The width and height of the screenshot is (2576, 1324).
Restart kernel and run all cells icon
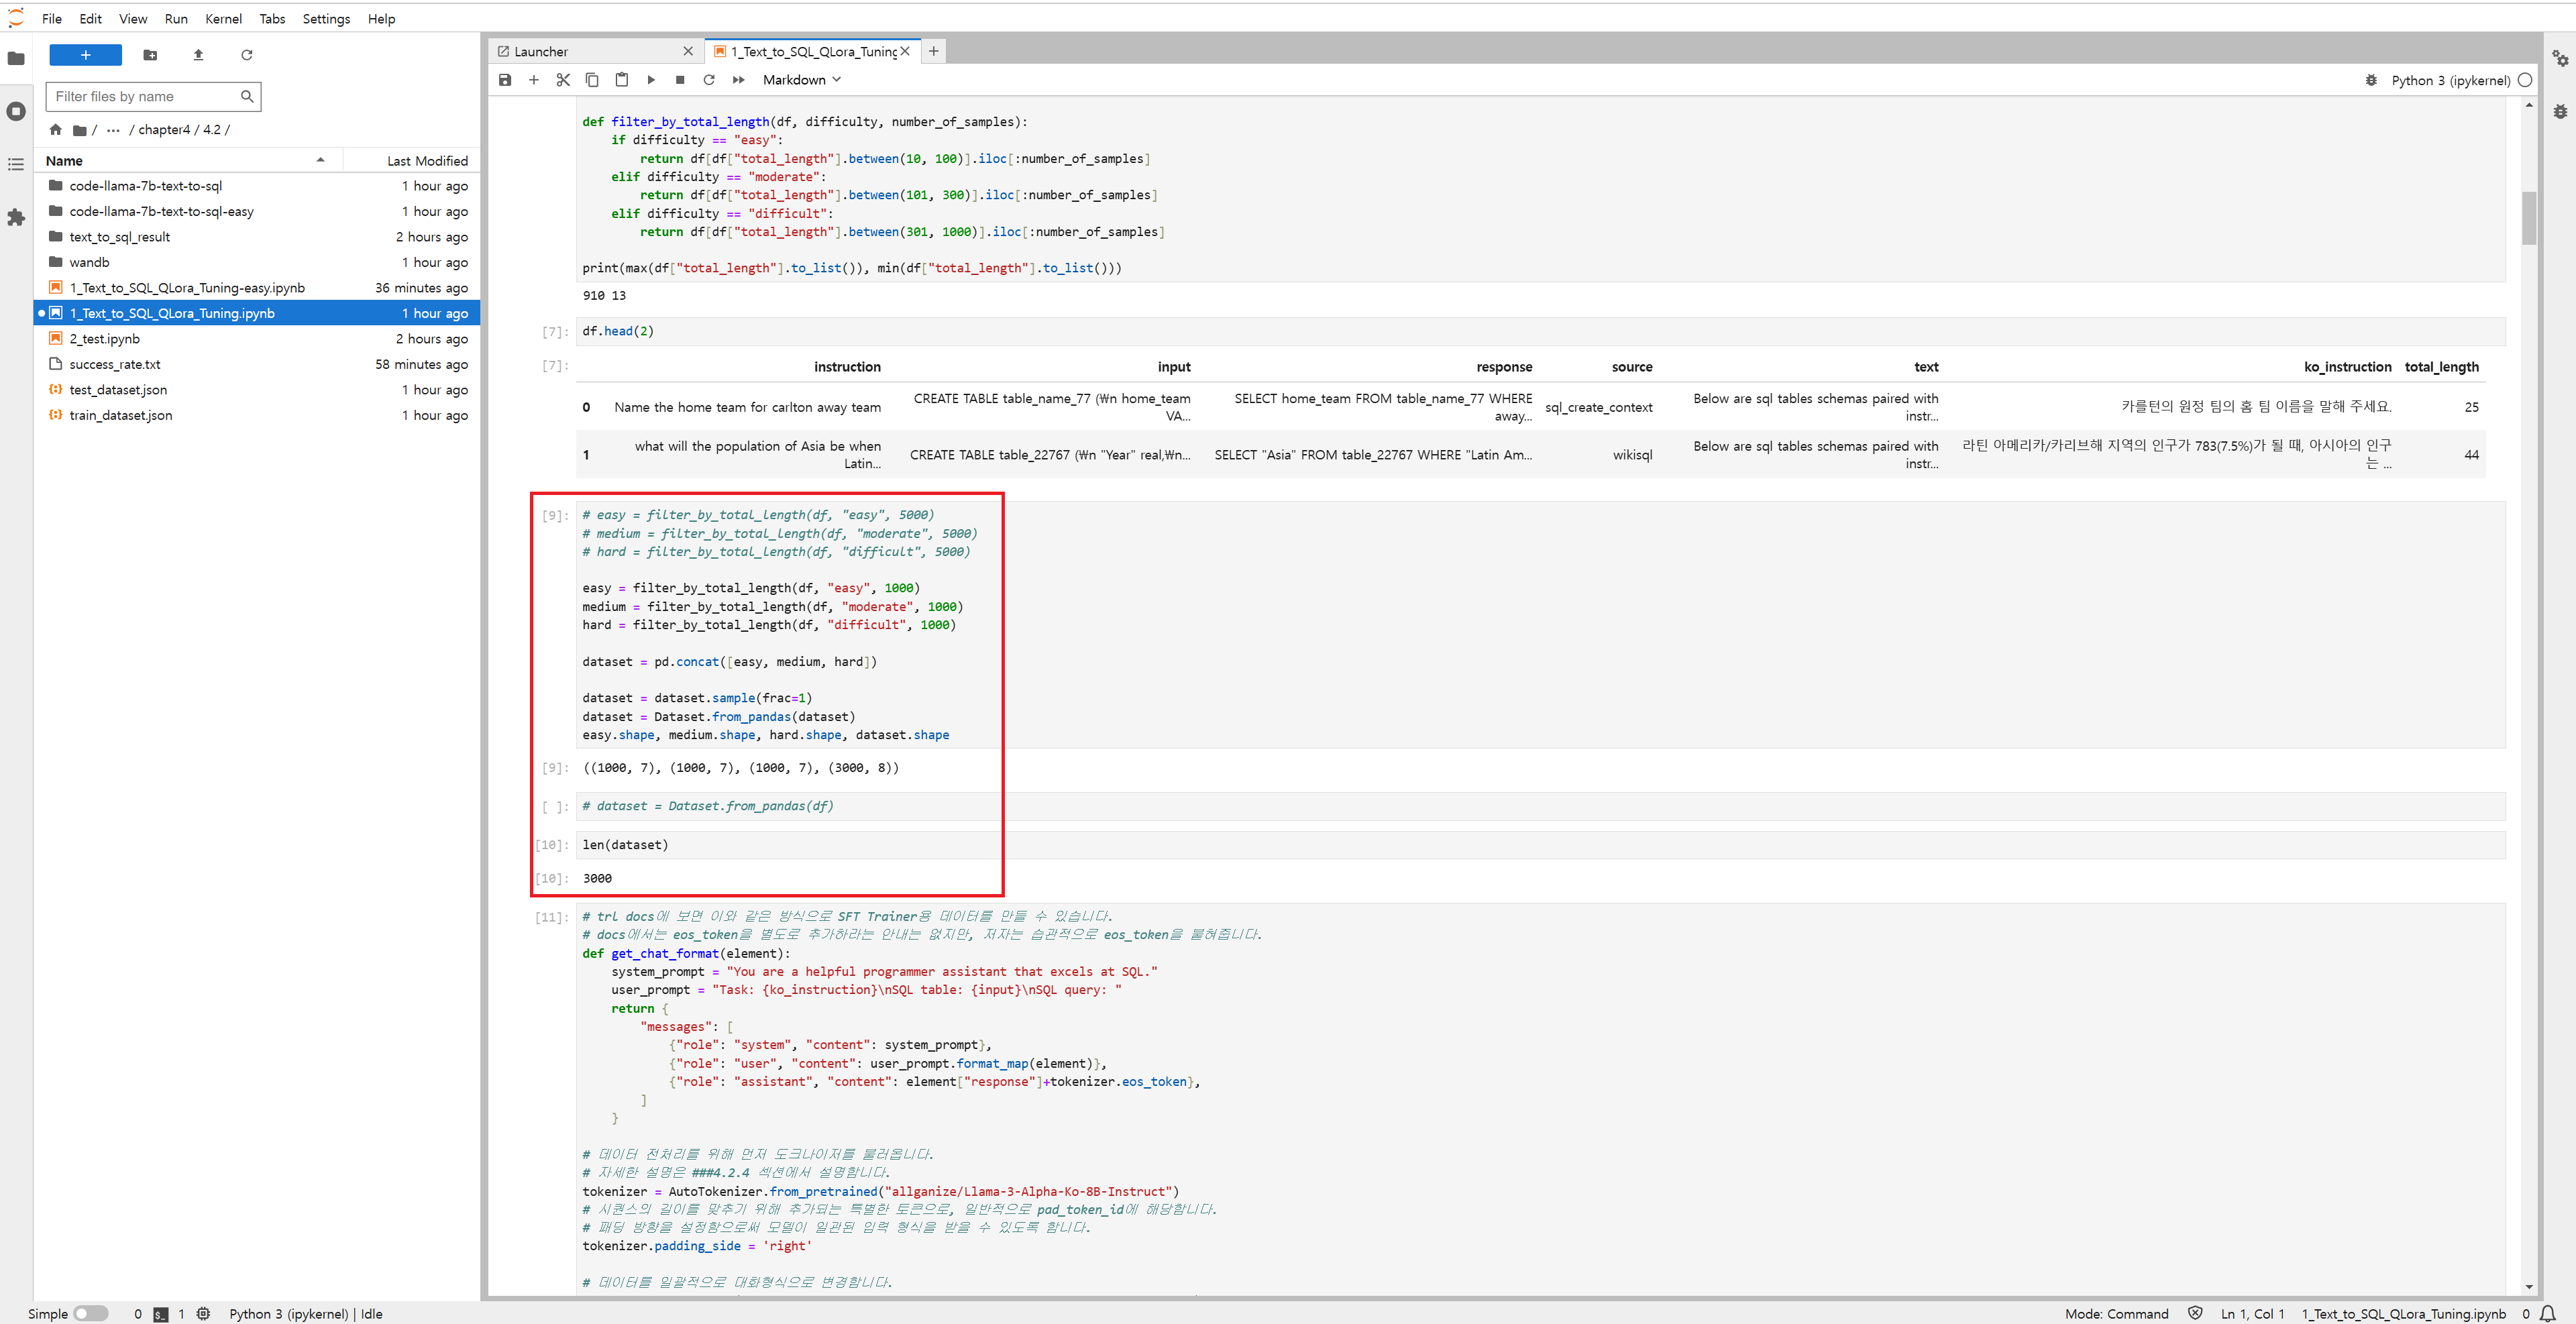pyautogui.click(x=739, y=80)
